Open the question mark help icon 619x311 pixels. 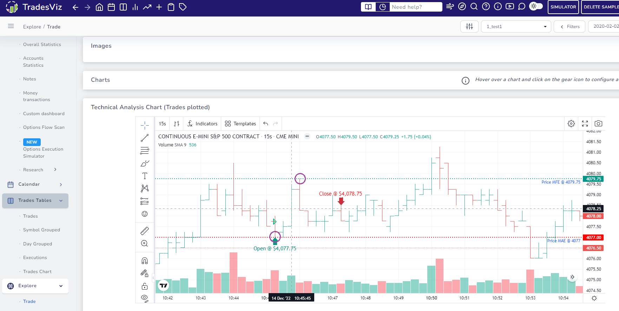coord(486,6)
